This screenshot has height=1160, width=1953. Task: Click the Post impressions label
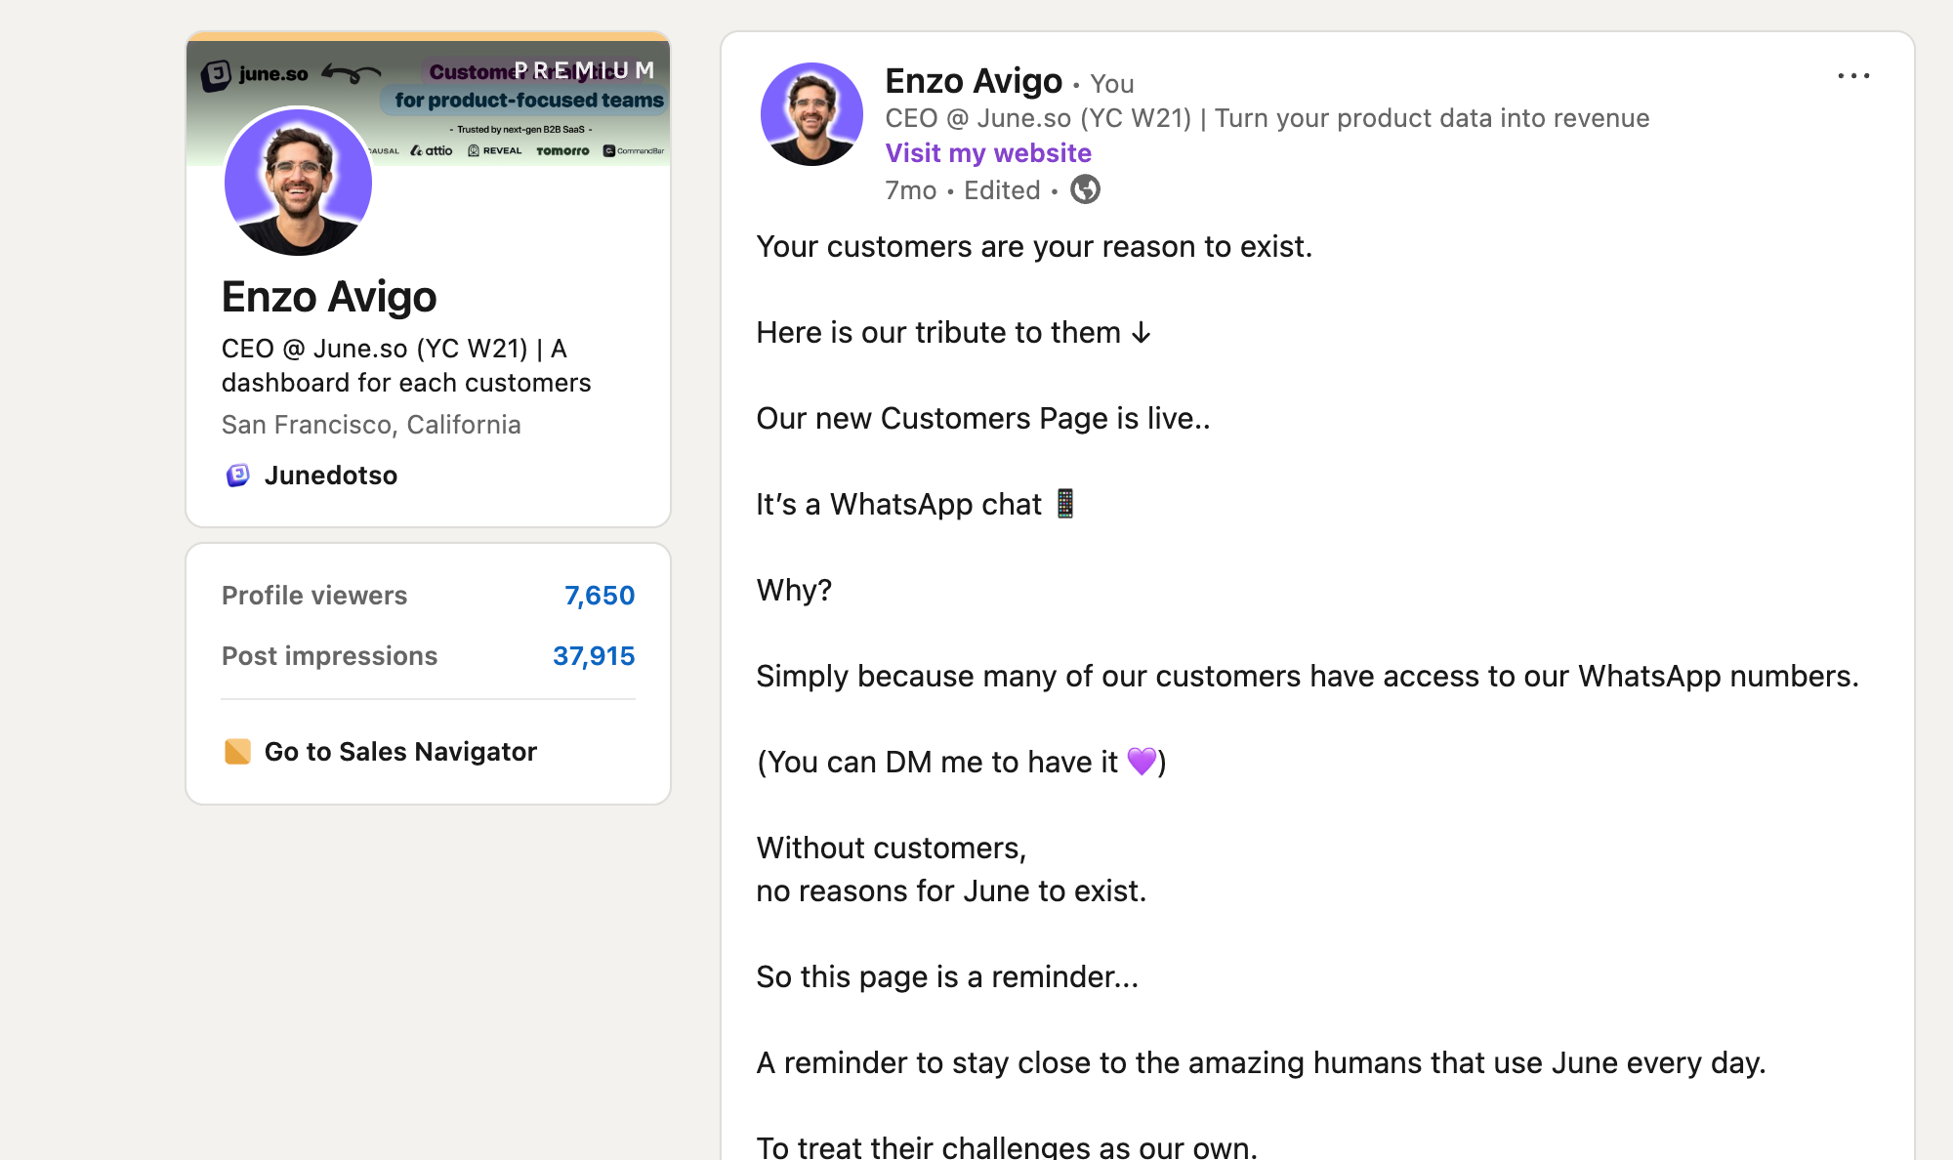329,656
